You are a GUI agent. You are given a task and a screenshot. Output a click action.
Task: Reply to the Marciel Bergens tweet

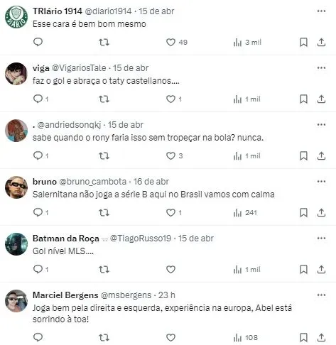(x=38, y=337)
